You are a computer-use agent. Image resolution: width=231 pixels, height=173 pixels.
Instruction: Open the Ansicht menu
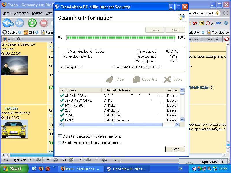point(37,13)
